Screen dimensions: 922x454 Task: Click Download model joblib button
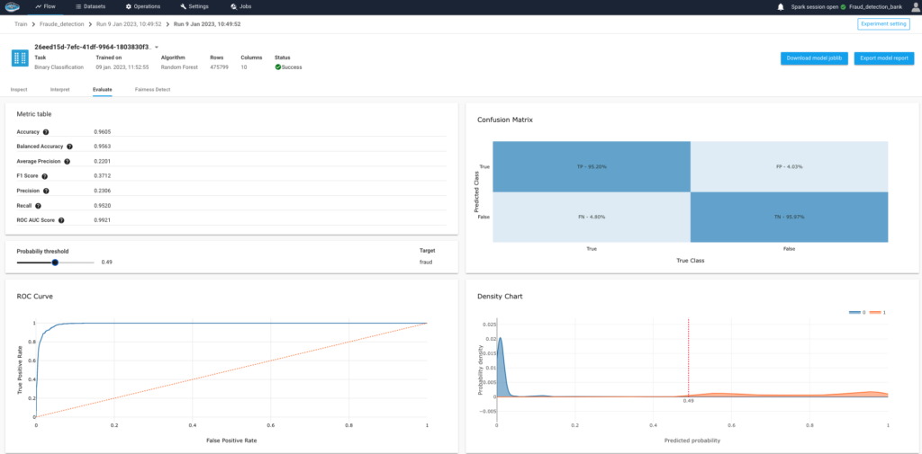coord(813,58)
